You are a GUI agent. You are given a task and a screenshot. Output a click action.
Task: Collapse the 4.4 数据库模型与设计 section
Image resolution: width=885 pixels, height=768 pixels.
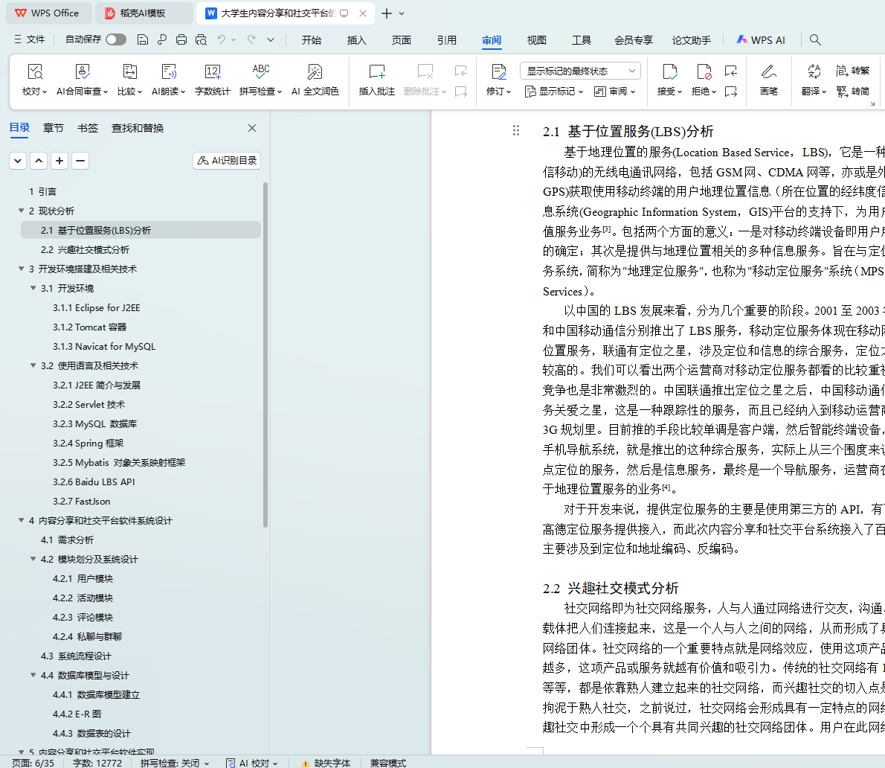pyautogui.click(x=33, y=675)
